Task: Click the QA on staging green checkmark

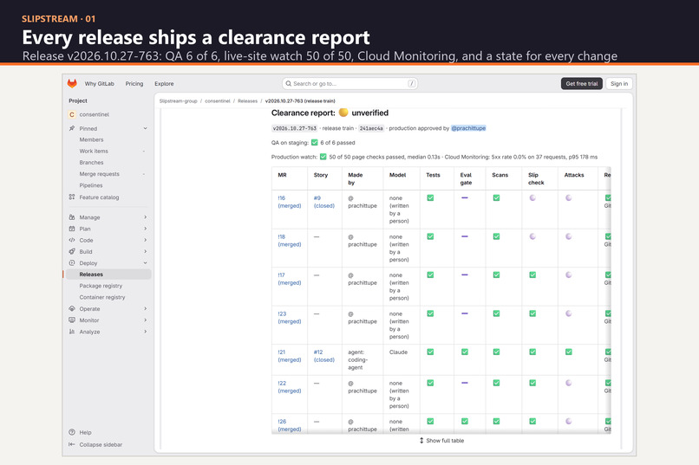Action: (x=314, y=142)
